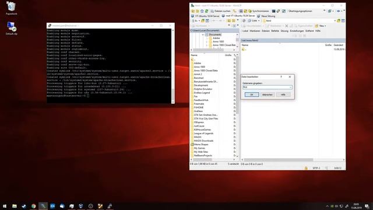
Task: Click the question mark help icon in dialog title
Action: (x=281, y=76)
